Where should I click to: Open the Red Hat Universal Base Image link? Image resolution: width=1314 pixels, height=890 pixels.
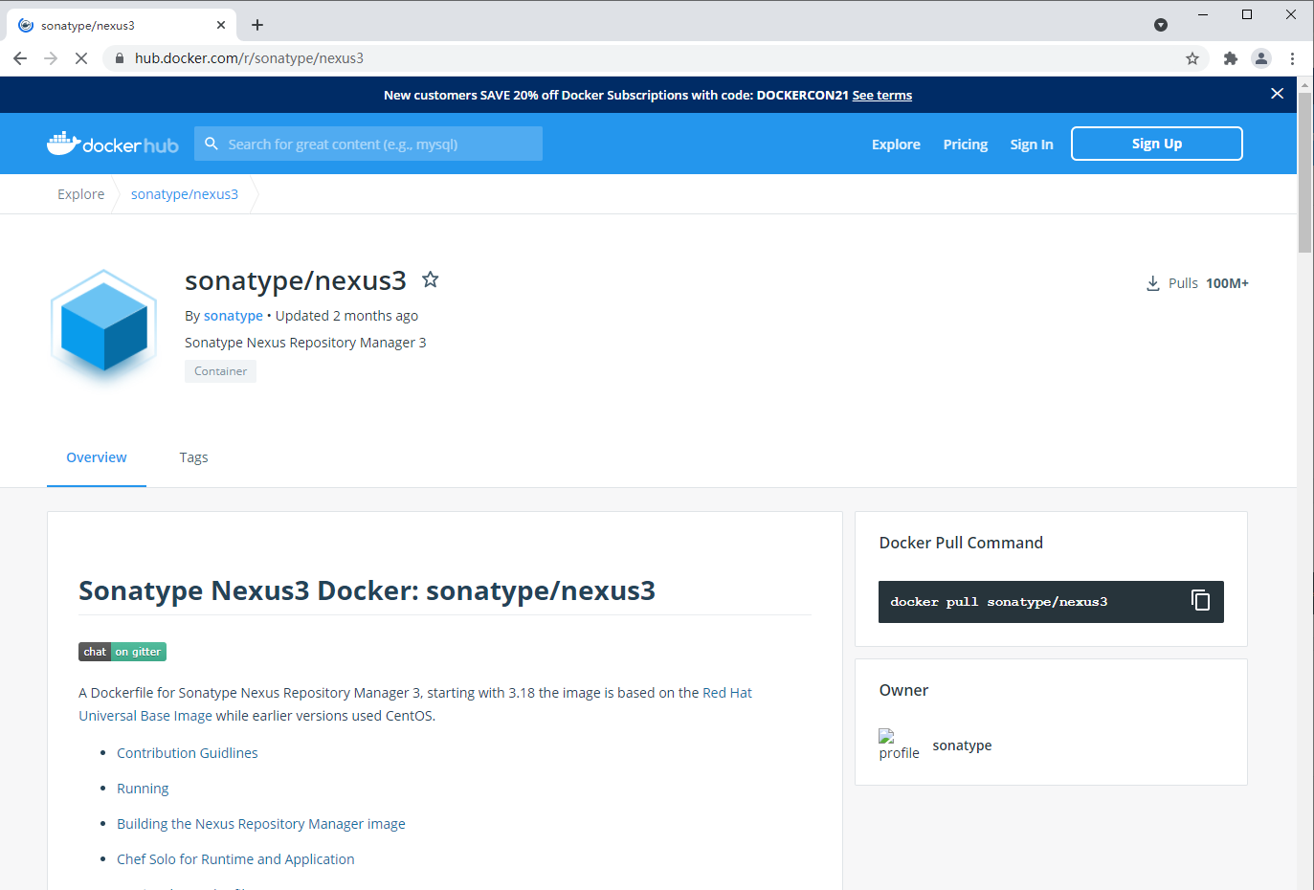[x=415, y=704]
